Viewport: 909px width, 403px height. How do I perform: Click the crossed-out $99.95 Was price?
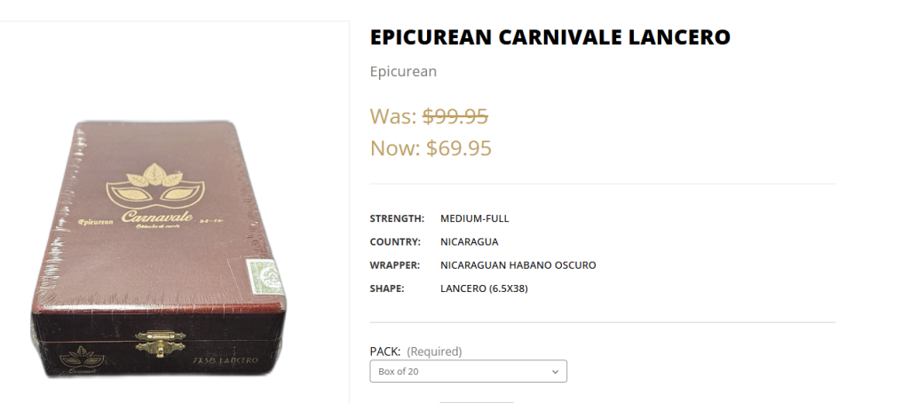point(454,116)
